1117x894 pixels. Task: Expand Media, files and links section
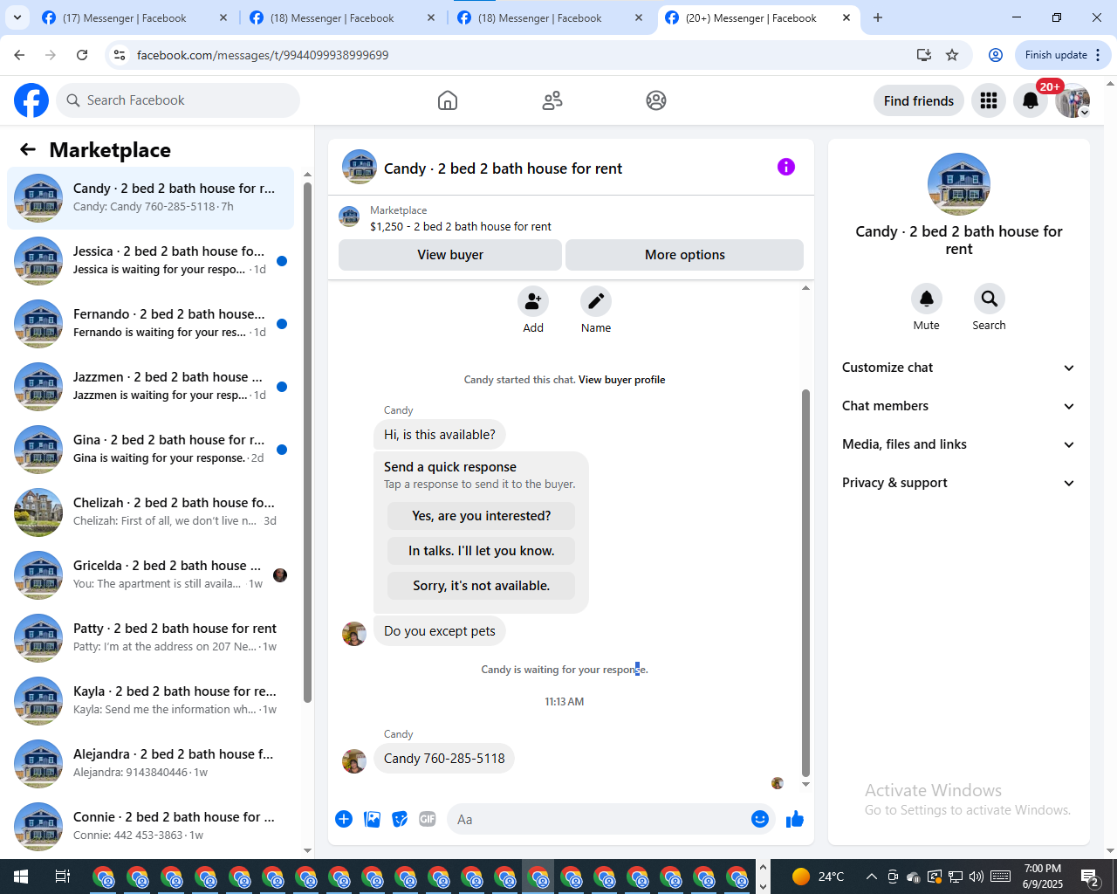[x=958, y=444]
